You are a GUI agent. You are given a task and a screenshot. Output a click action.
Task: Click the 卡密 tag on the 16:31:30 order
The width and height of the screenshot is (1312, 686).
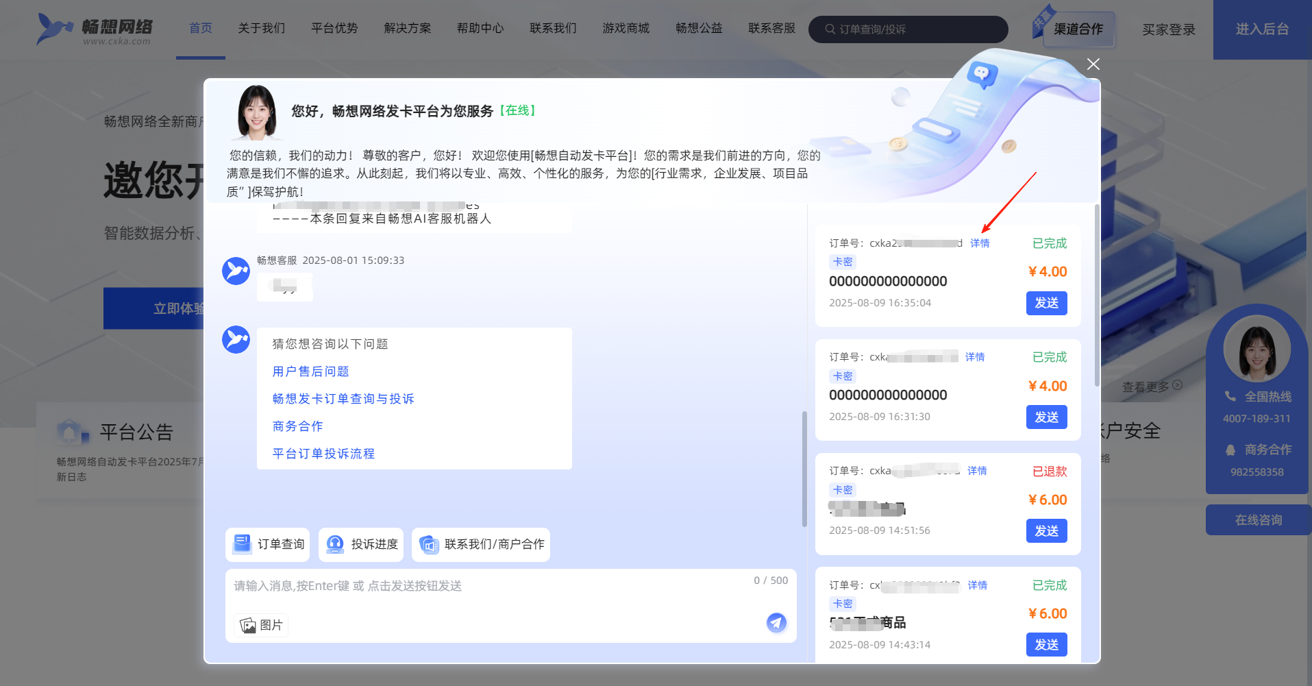[843, 376]
